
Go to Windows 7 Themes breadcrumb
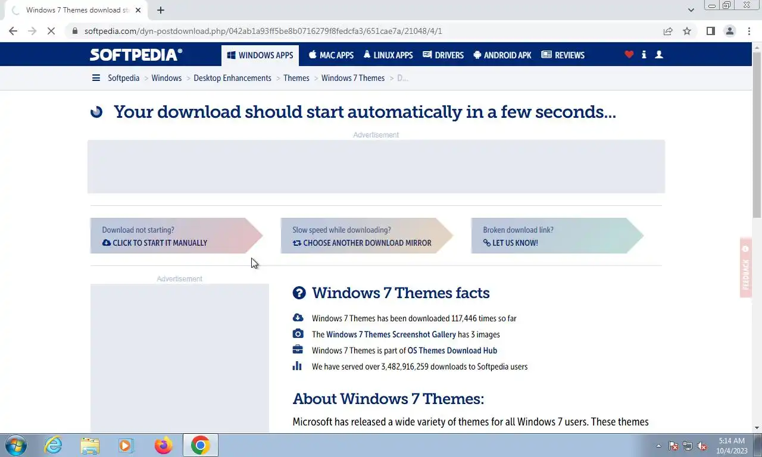(353, 78)
